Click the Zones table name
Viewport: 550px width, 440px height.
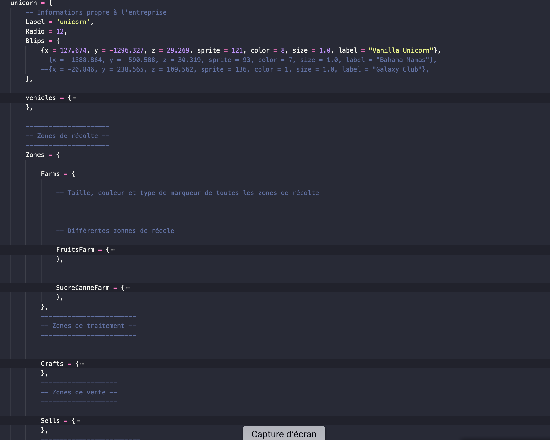(35, 155)
